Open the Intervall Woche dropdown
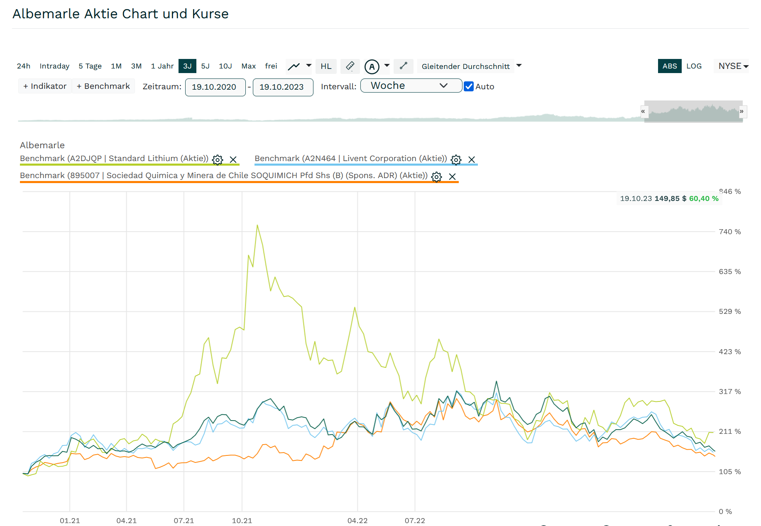Screen dimensions: 761x526 coord(411,86)
